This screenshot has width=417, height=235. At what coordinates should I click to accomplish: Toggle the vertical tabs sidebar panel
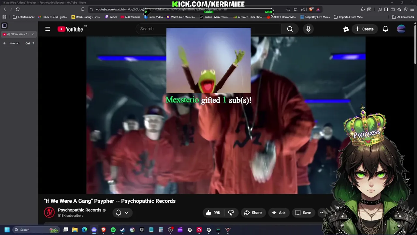pos(4,25)
